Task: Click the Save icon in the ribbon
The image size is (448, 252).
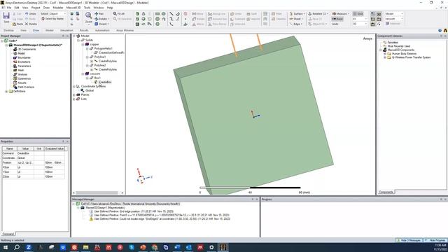Action: tap(6, 17)
